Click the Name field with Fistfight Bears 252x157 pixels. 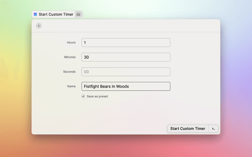click(126, 86)
